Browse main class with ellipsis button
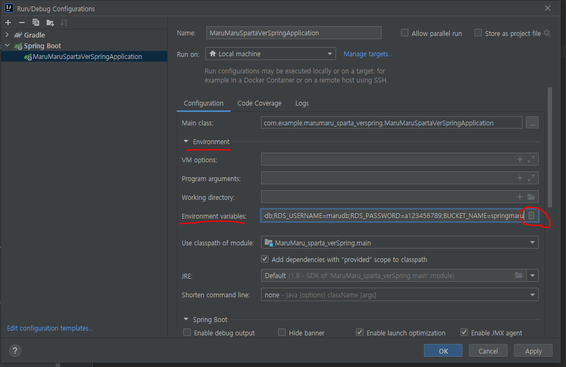The height and width of the screenshot is (367, 566). click(x=532, y=123)
